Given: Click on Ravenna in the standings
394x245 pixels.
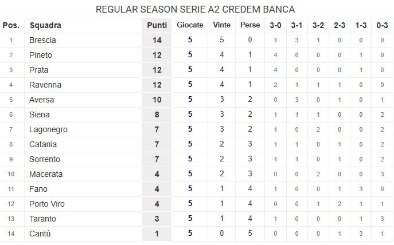Looking at the screenshot, I should [45, 85].
